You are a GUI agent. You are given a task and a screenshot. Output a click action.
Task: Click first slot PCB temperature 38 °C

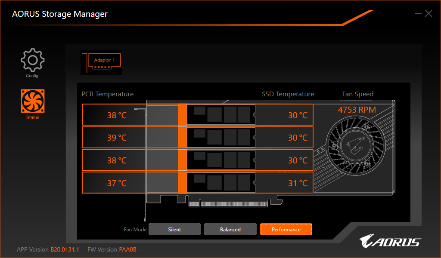[117, 115]
